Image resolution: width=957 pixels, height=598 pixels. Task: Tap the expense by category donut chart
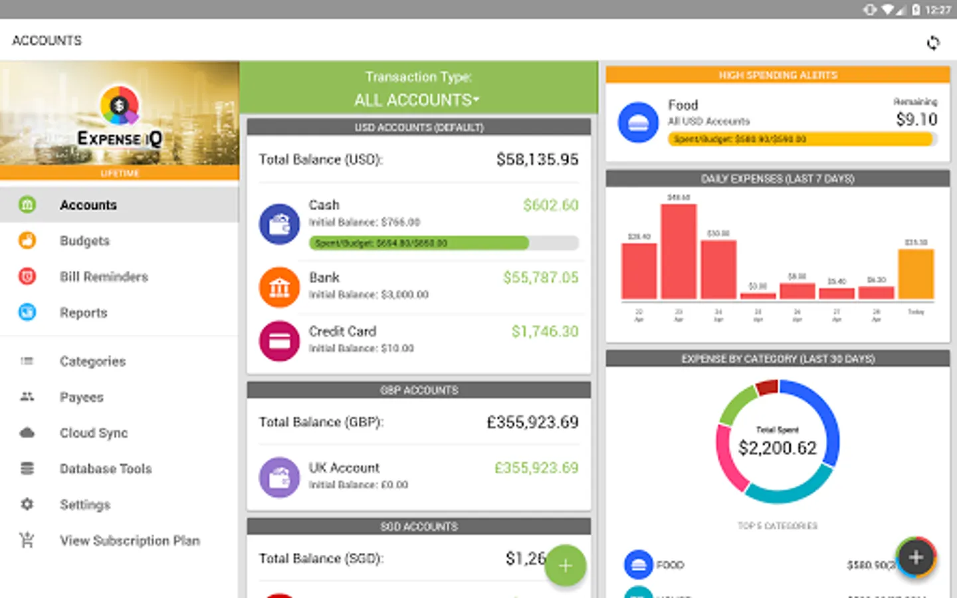(x=778, y=441)
